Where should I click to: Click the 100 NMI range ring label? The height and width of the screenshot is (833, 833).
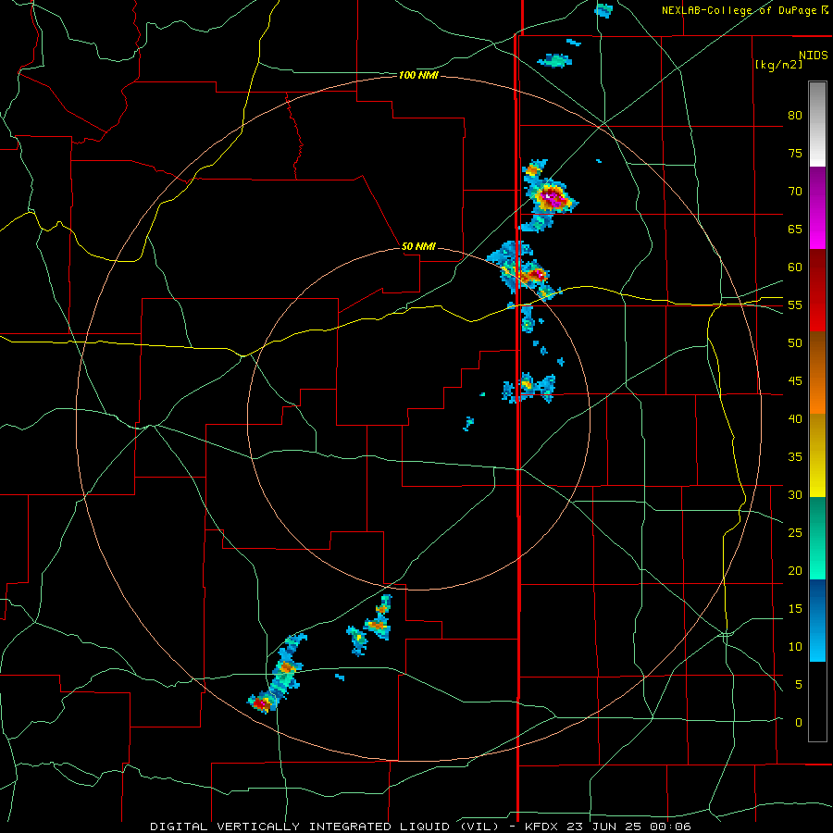[x=418, y=76]
